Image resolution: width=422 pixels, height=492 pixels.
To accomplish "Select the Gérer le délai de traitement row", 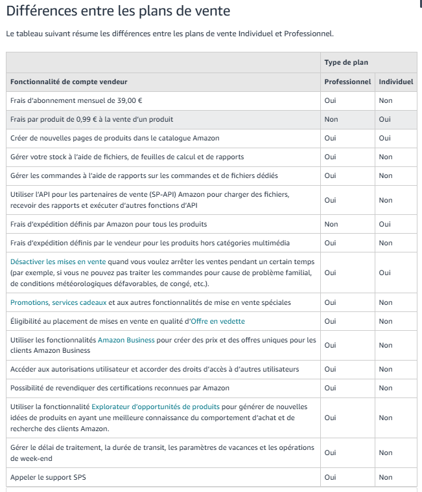I will [x=211, y=453].
